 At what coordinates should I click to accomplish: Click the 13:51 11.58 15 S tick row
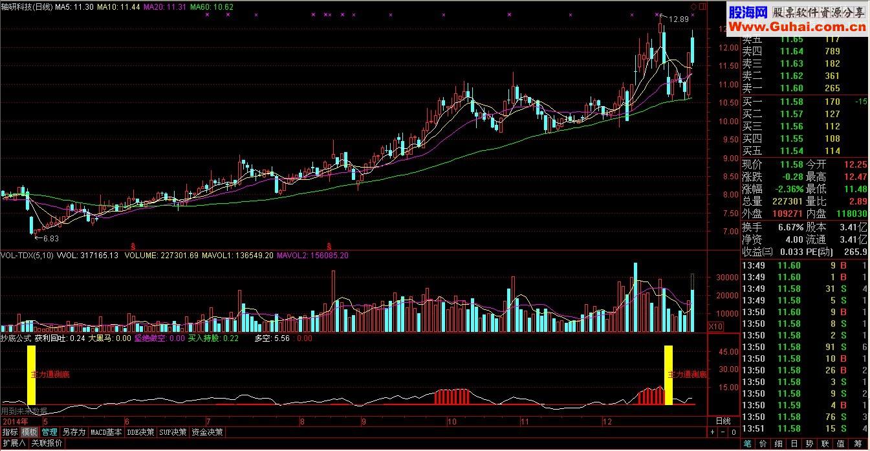[x=805, y=428]
